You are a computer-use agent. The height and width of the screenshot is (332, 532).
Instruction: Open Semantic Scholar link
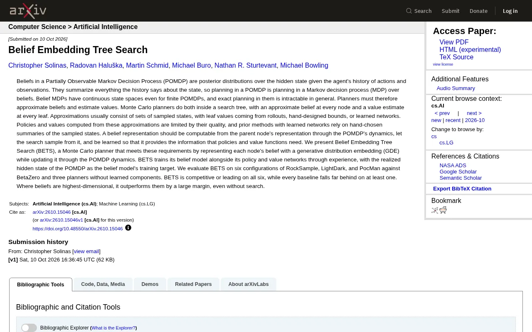(461, 178)
